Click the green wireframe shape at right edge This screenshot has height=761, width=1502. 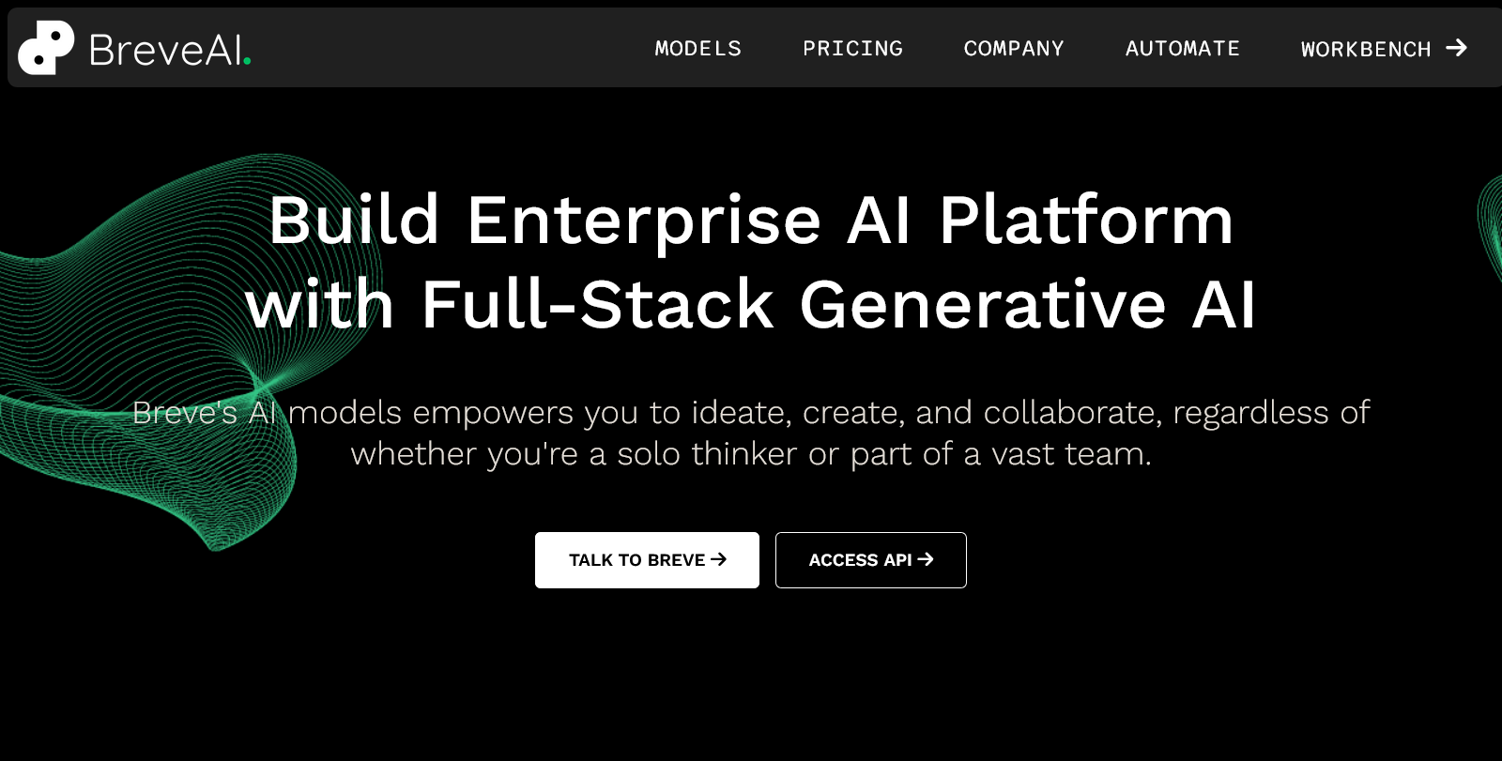click(1490, 225)
